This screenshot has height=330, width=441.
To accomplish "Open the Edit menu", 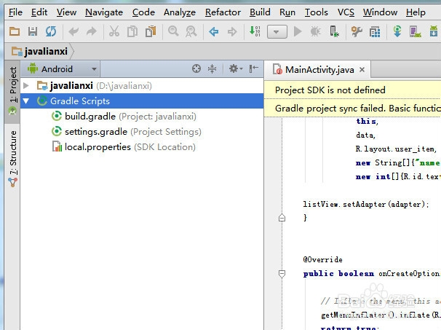I will (x=39, y=12).
